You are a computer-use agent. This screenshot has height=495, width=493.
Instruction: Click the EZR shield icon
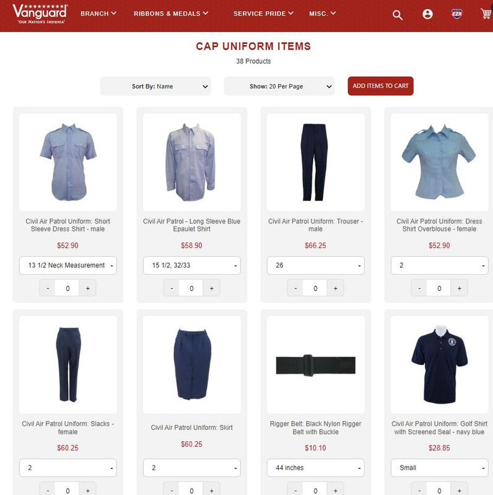(456, 14)
